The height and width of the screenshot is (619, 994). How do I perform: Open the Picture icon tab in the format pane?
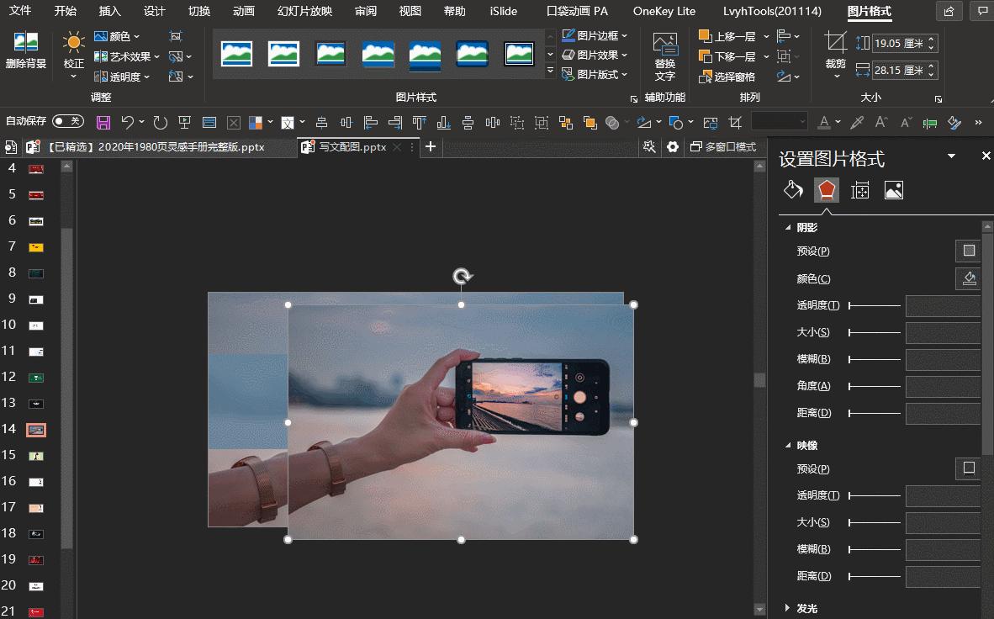click(x=893, y=190)
